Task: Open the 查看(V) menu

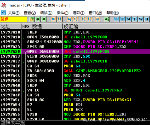Action: pyautogui.click(x=30, y=13)
